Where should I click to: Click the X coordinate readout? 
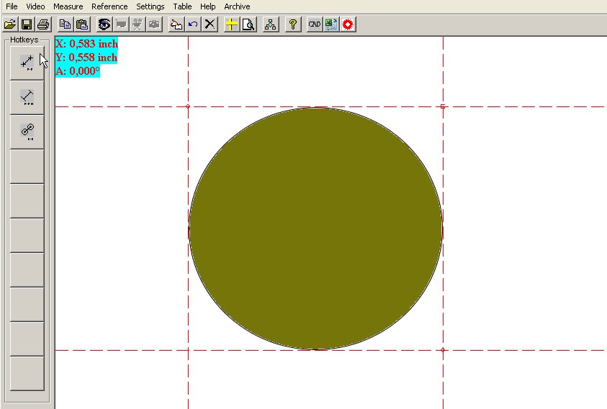click(86, 44)
